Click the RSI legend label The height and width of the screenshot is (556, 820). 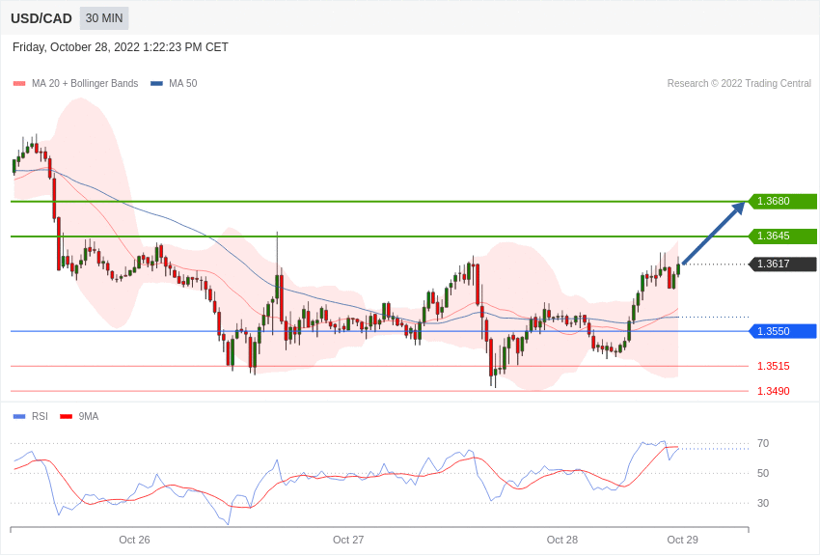[x=40, y=416]
